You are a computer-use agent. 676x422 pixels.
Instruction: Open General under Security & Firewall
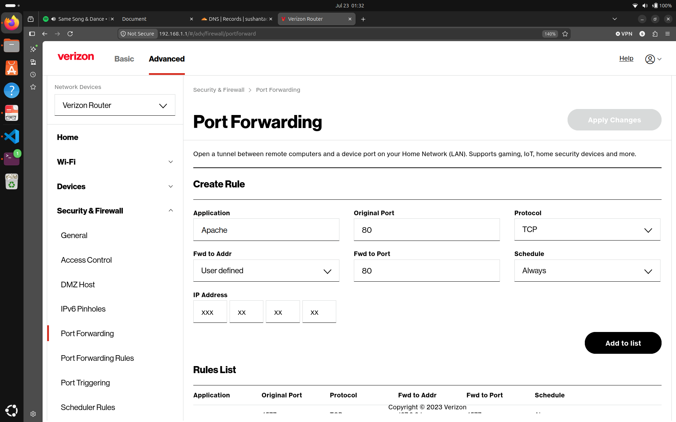[74, 235]
